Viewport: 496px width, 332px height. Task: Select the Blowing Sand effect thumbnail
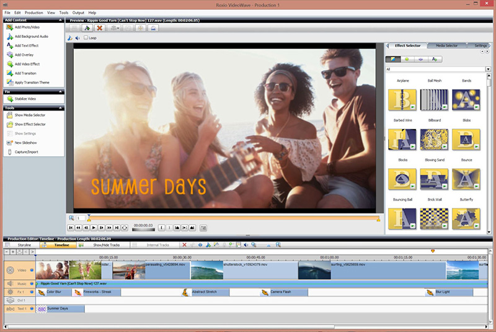433,177
